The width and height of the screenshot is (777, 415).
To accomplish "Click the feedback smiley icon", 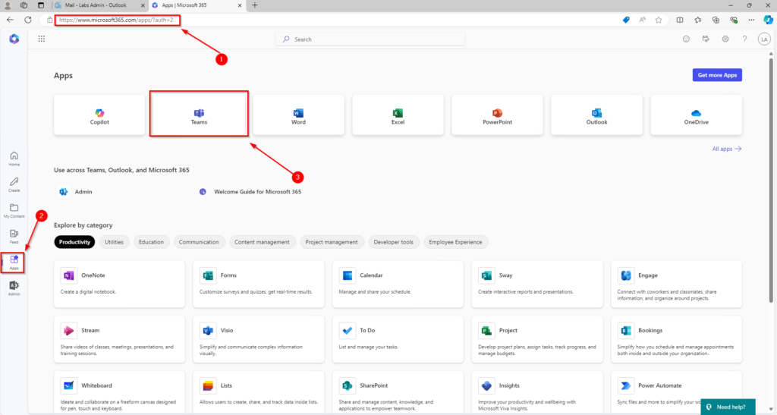I will 686,39.
